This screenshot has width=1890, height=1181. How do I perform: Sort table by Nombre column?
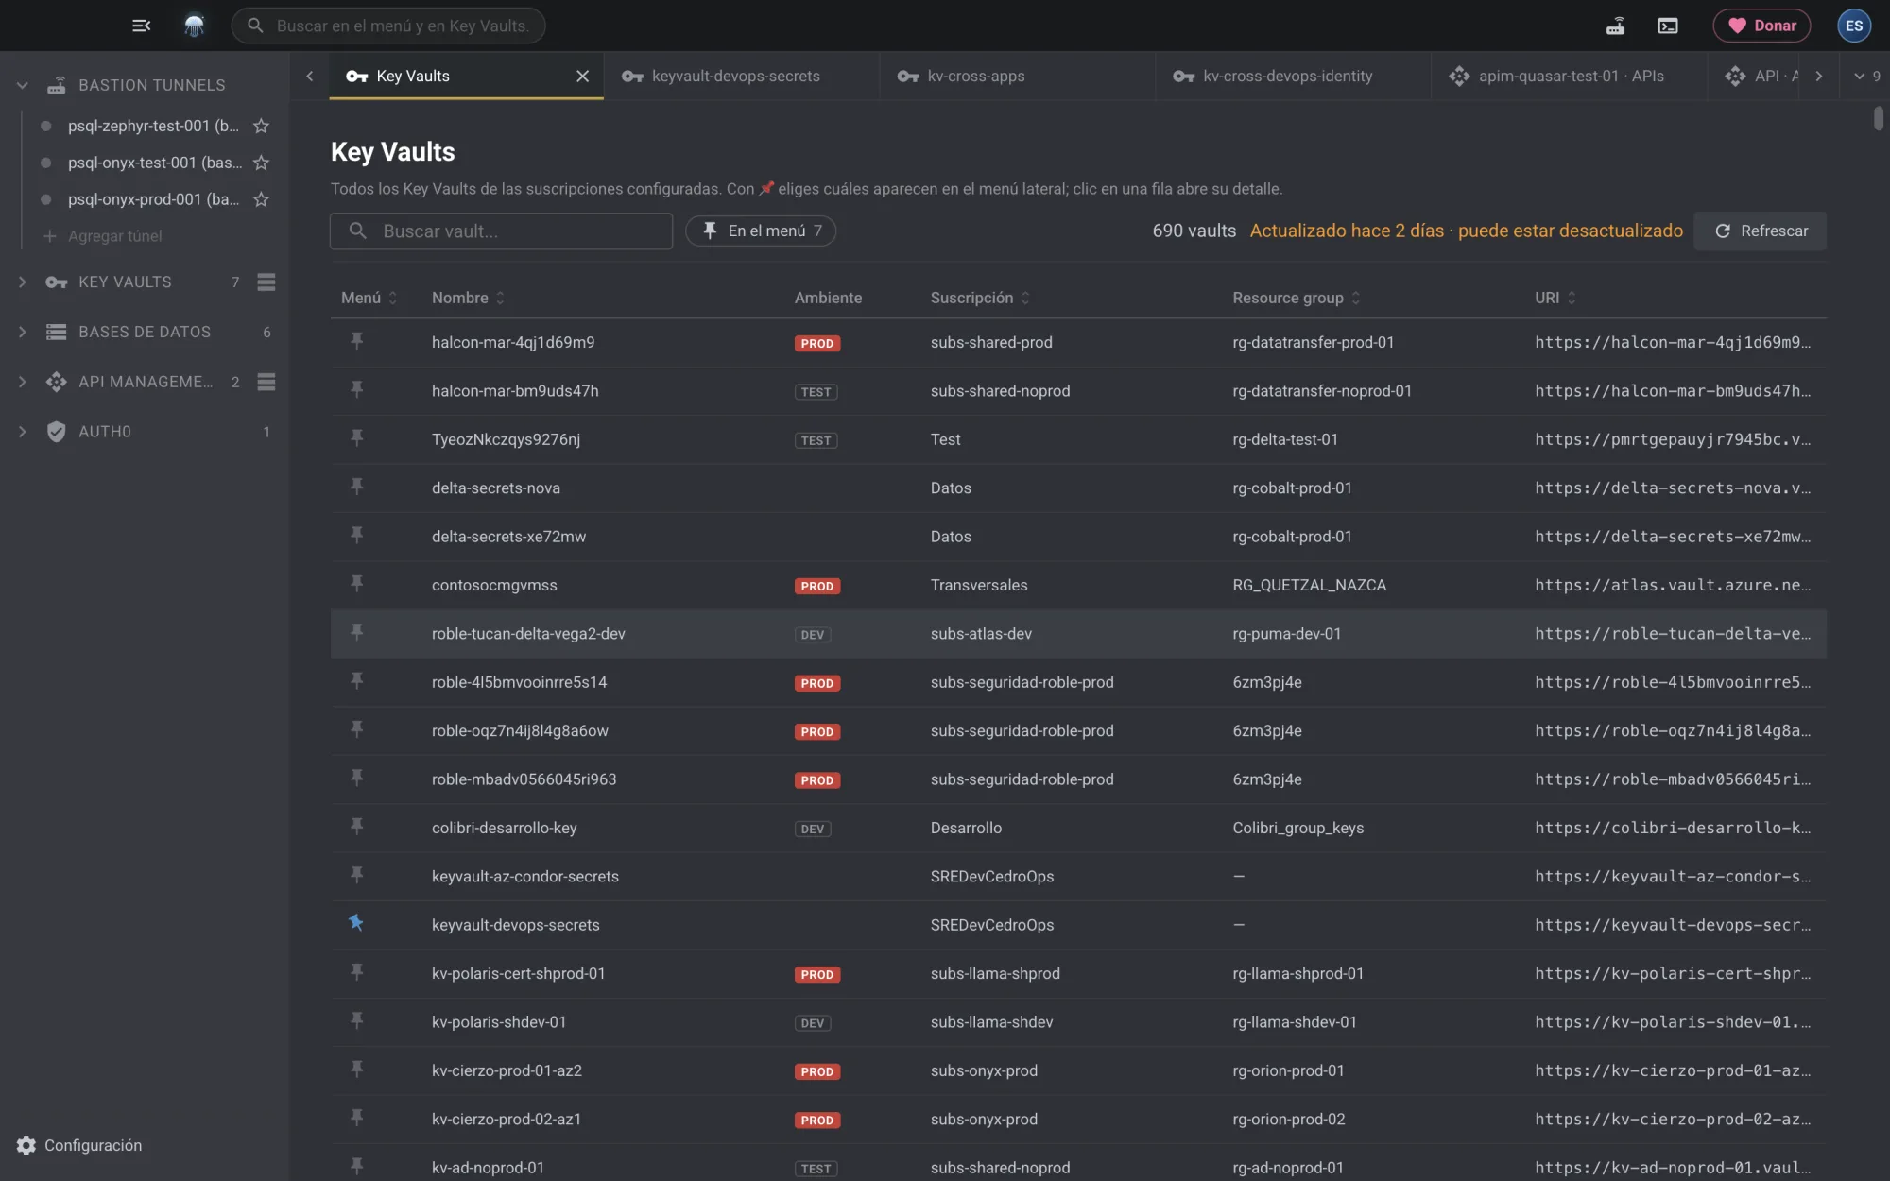[469, 298]
